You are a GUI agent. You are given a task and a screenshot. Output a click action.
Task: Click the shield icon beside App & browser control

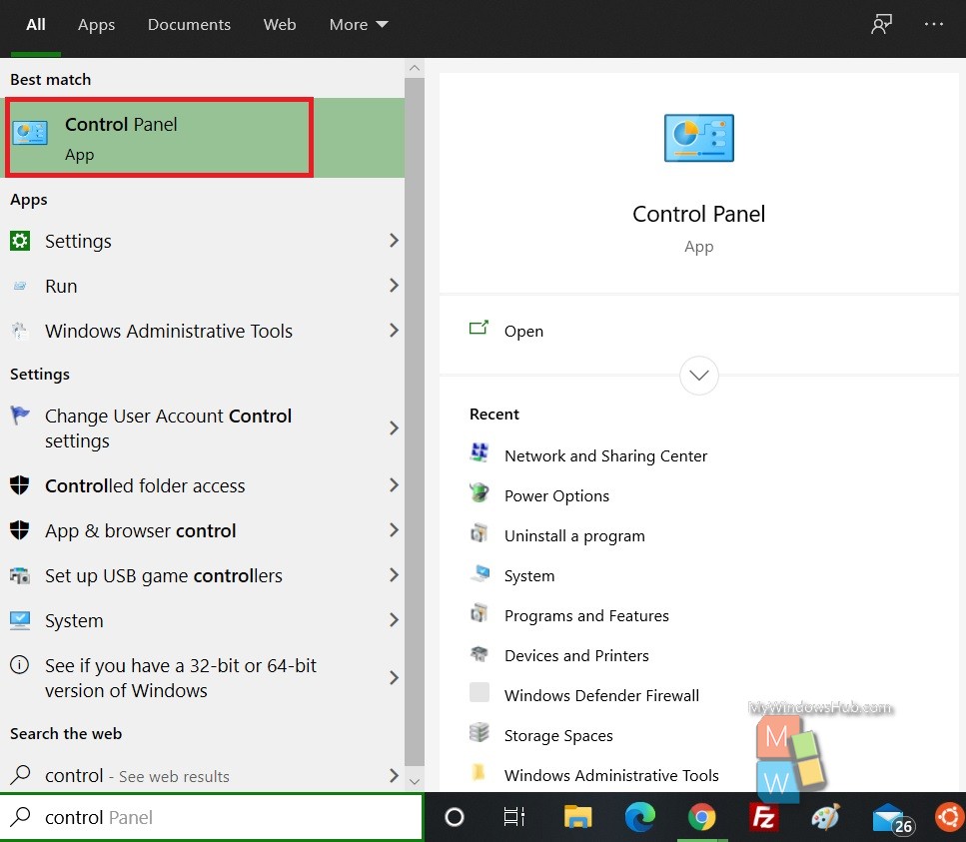tap(20, 530)
